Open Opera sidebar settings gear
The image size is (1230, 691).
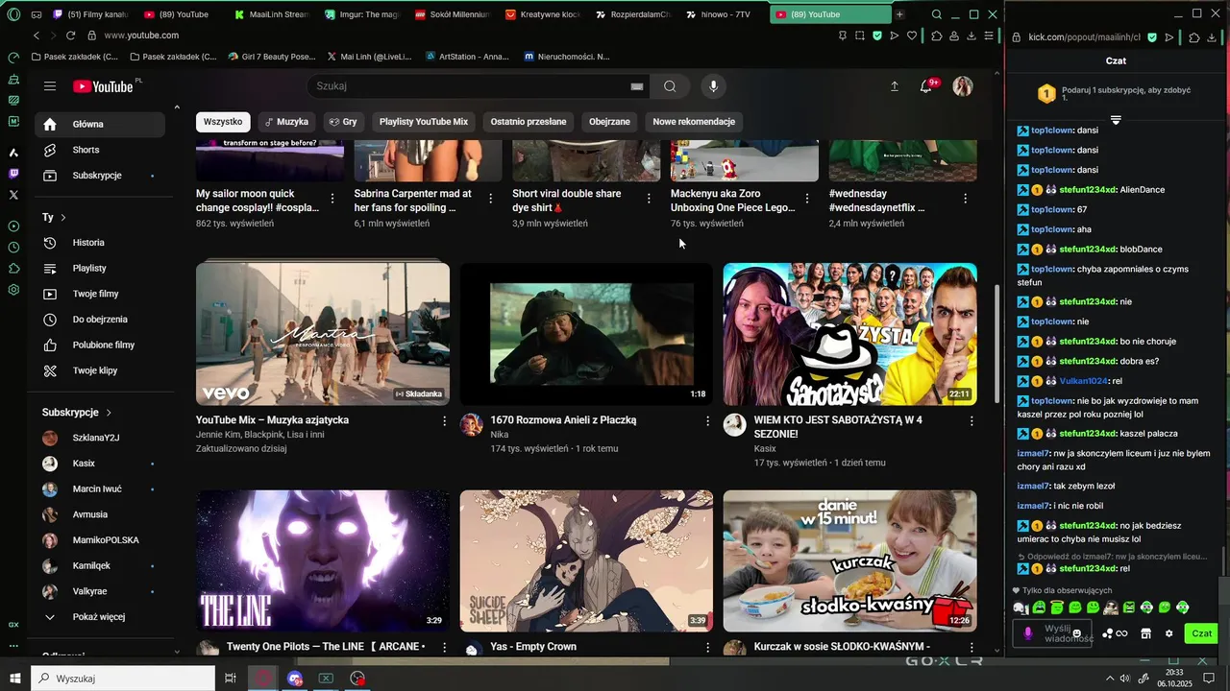point(13,290)
